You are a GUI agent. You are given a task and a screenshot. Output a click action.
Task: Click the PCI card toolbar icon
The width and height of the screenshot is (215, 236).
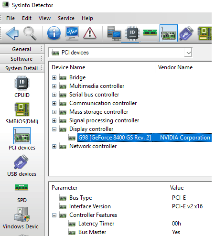[169, 33]
